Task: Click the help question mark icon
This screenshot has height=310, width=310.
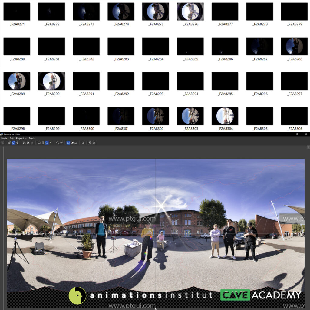Action: (94, 143)
